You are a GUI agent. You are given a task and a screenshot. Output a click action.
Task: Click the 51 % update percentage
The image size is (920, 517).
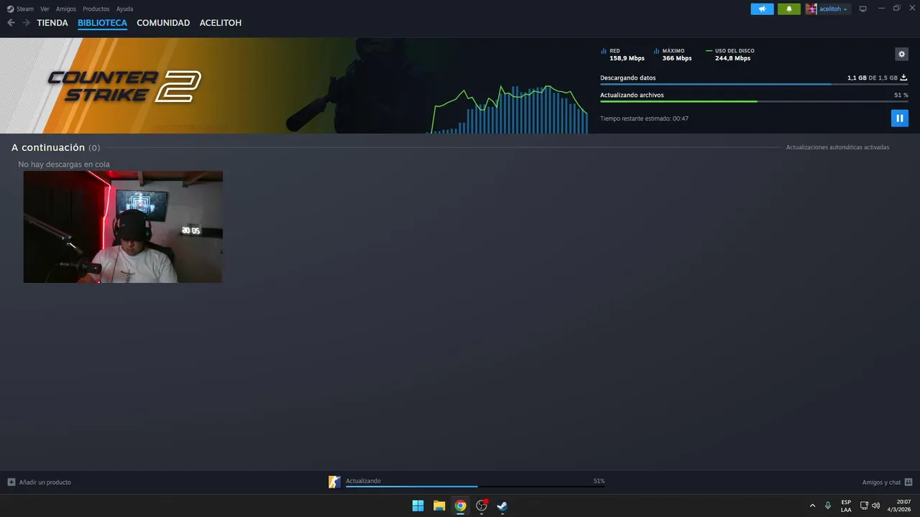tap(901, 95)
